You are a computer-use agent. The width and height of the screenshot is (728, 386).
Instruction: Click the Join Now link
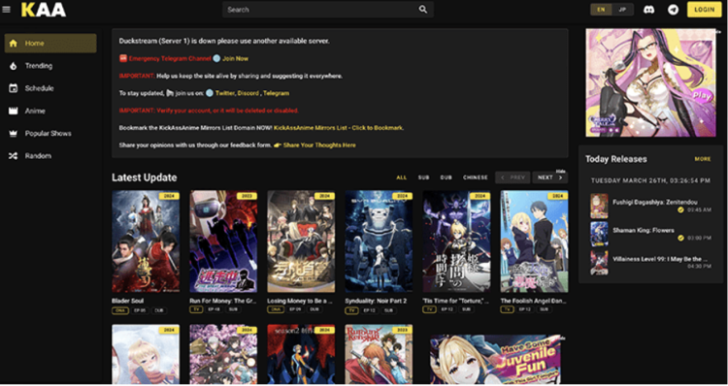[x=235, y=58]
